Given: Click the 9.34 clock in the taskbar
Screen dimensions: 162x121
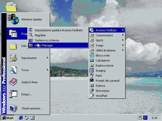Looking at the screenshot, I should point(154,118).
